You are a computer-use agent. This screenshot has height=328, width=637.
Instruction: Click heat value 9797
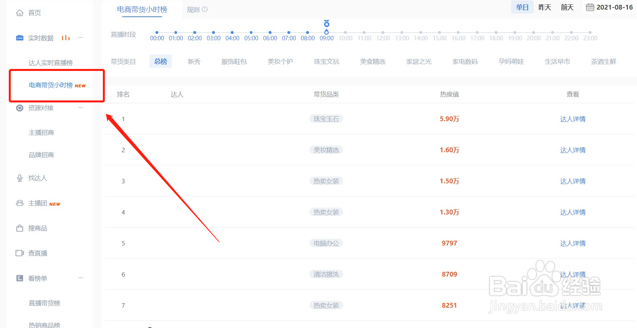point(449,243)
